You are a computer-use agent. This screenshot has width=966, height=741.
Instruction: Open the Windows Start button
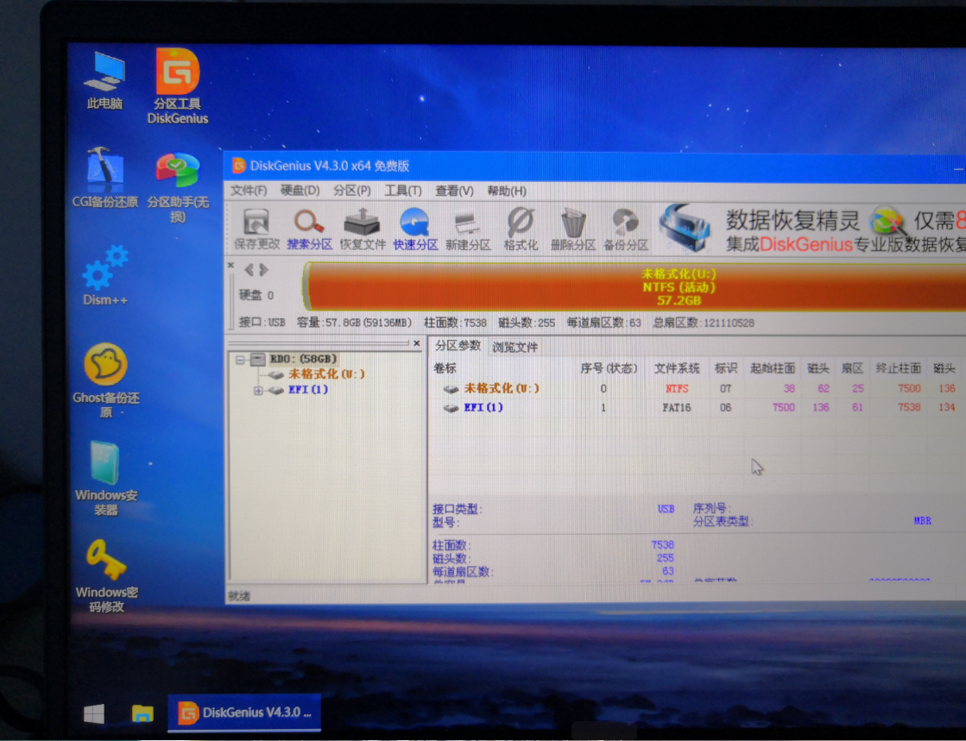pyautogui.click(x=93, y=713)
